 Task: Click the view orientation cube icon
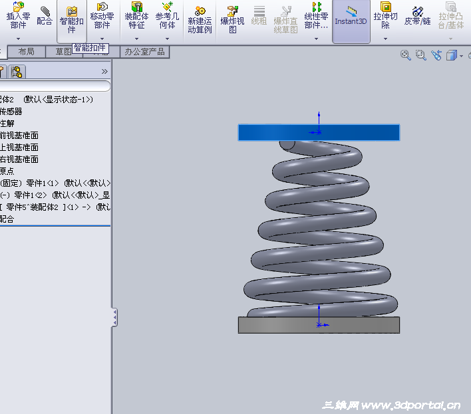pyautogui.click(x=452, y=55)
